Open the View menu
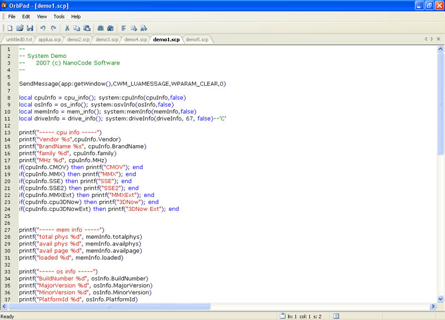The height and width of the screenshot is (320, 445). [x=42, y=17]
